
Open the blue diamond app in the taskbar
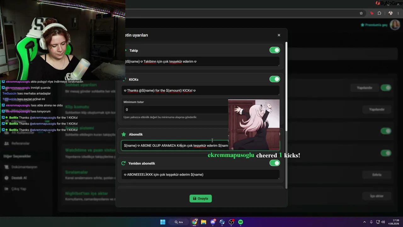[222, 222]
